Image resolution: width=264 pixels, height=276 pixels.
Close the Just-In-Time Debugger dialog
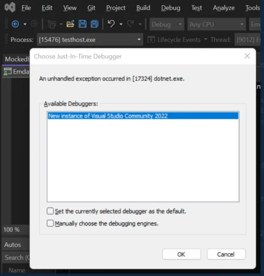(247, 56)
